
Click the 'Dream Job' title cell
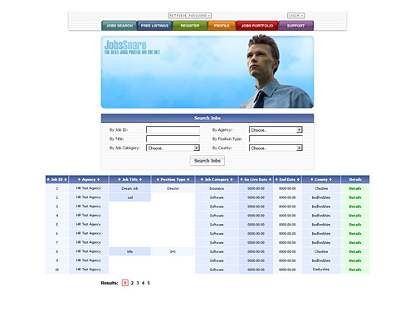129,188
